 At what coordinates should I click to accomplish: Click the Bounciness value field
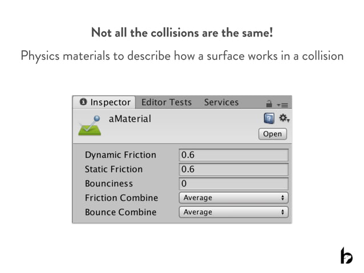coord(233,184)
